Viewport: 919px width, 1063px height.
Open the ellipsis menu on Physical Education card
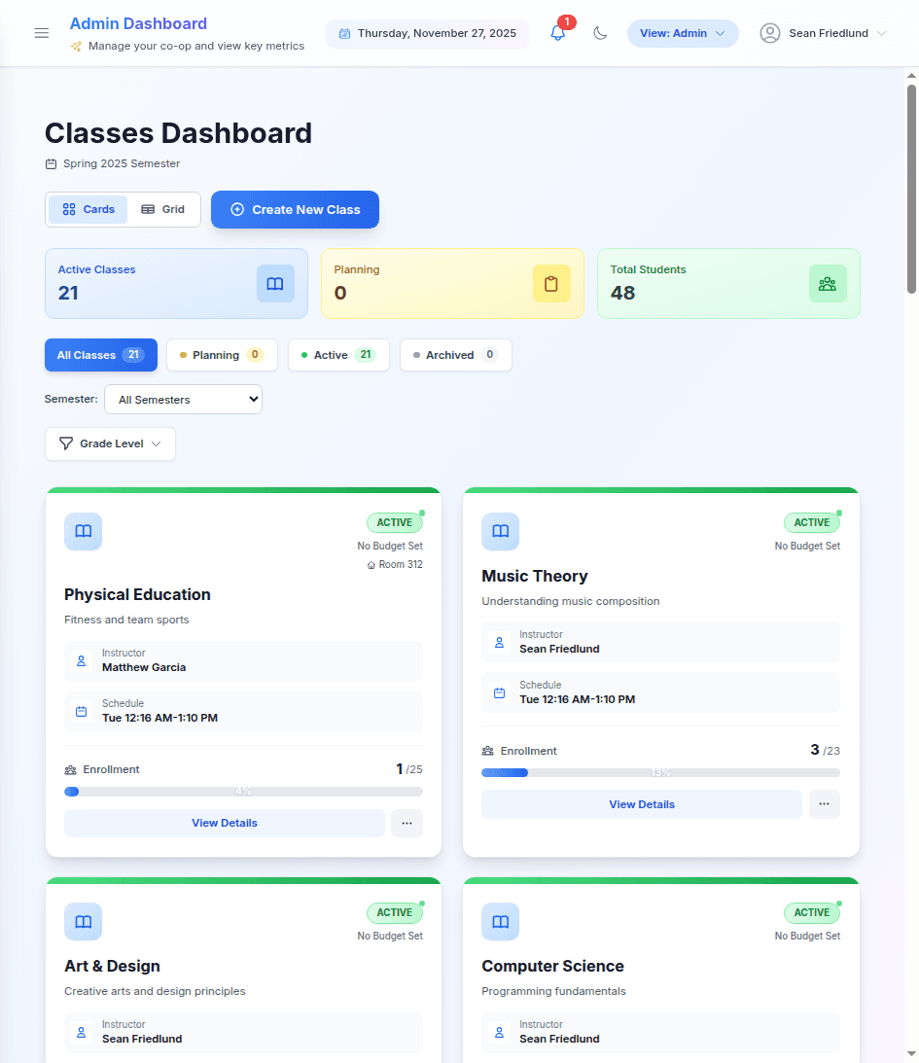click(406, 823)
